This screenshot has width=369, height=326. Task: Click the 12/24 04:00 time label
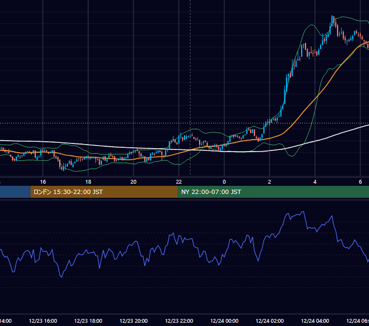pyautogui.click(x=315, y=321)
